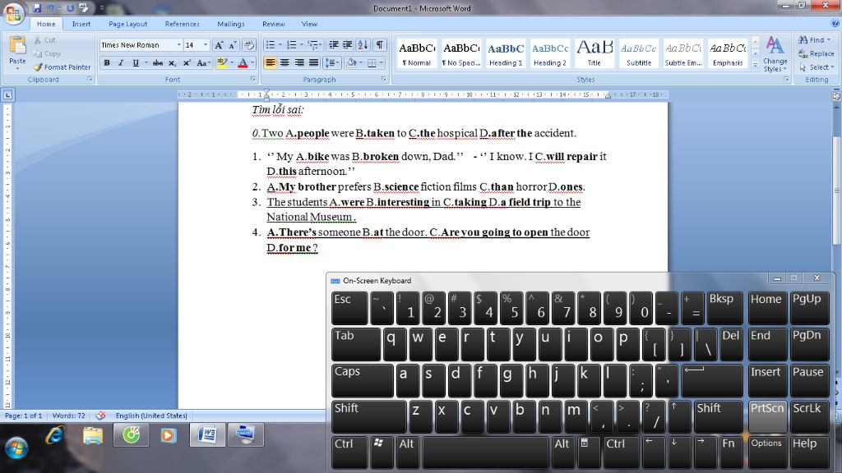Open line spacing dropdown
Screen dimensions: 842x473
click(332, 62)
